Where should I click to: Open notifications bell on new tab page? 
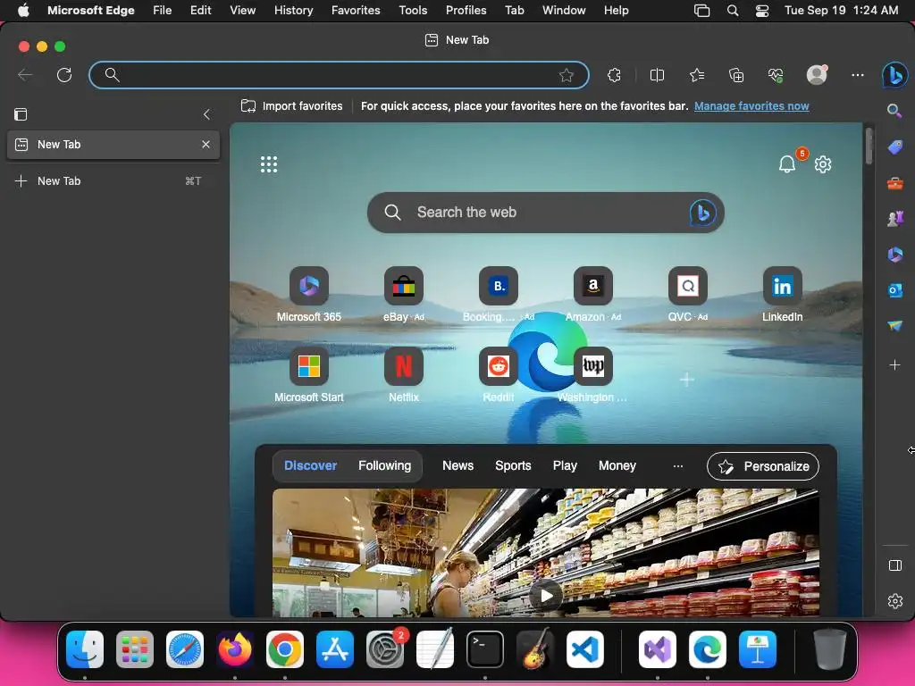(x=787, y=164)
